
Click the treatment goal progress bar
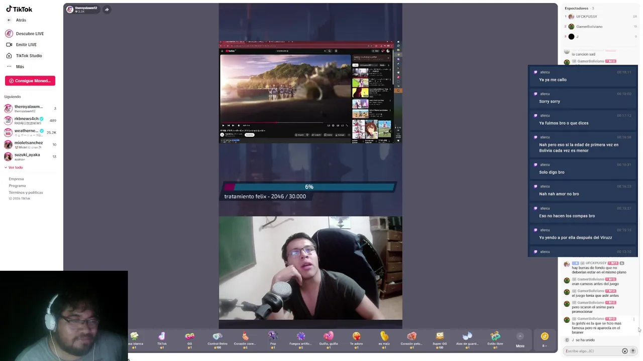click(309, 187)
